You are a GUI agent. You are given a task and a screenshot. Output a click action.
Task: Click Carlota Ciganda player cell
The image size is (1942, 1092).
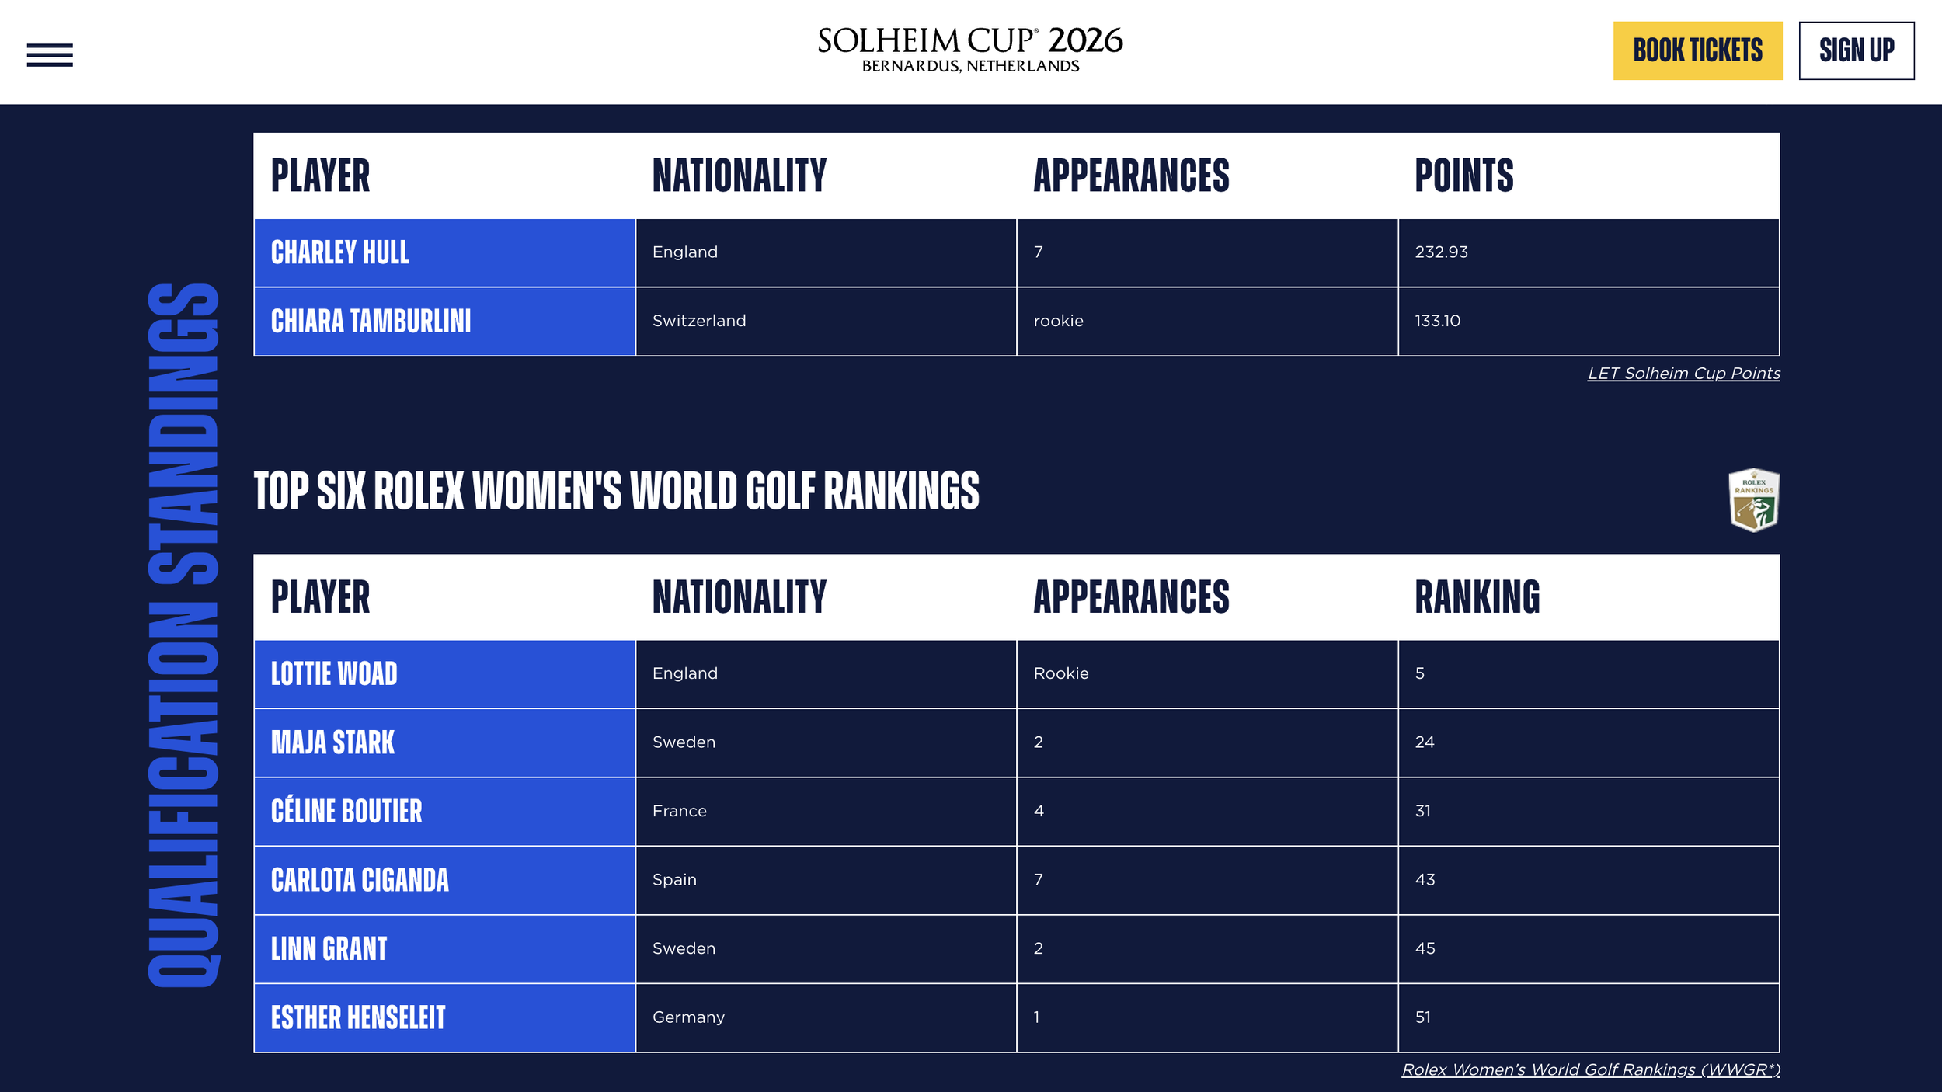click(x=444, y=880)
